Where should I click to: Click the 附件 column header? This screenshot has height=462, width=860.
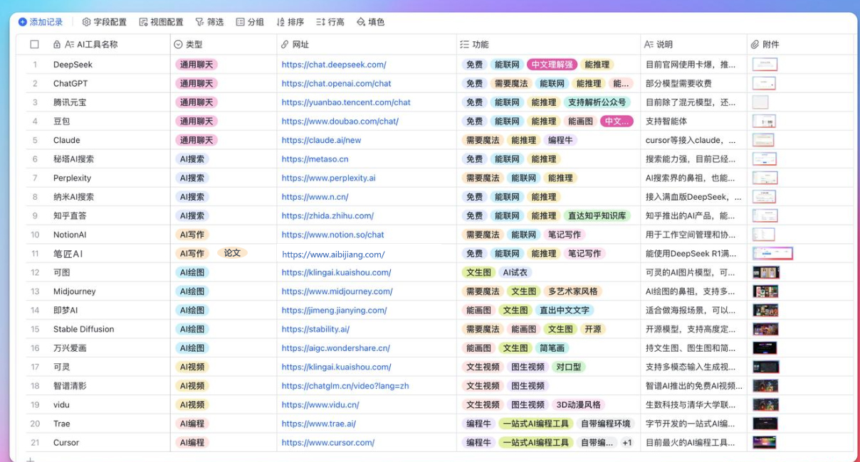tap(800, 44)
